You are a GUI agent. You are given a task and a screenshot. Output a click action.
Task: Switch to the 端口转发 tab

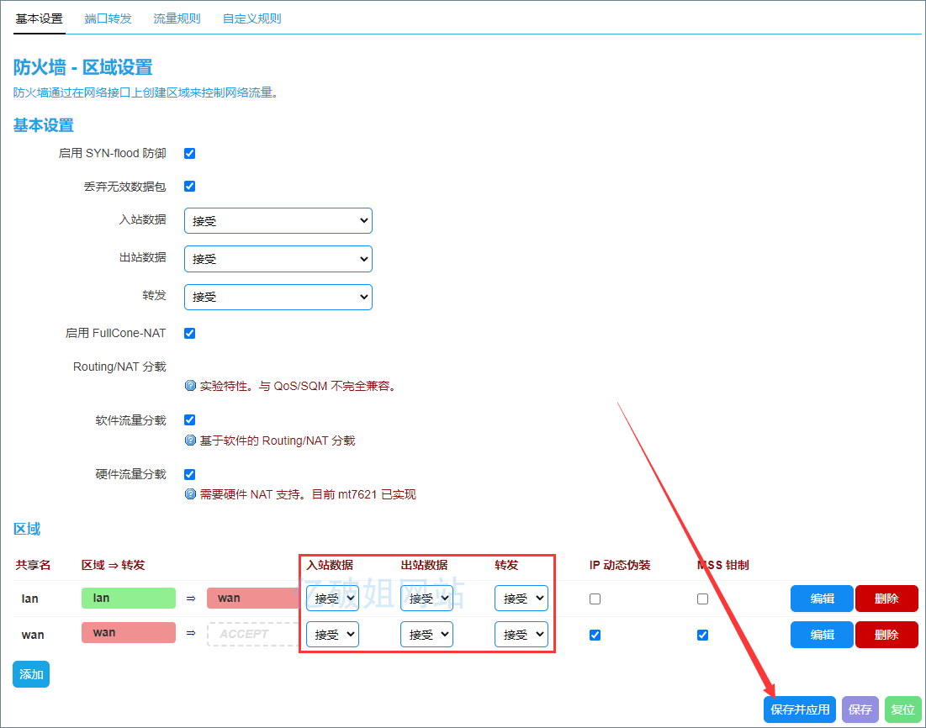click(108, 18)
